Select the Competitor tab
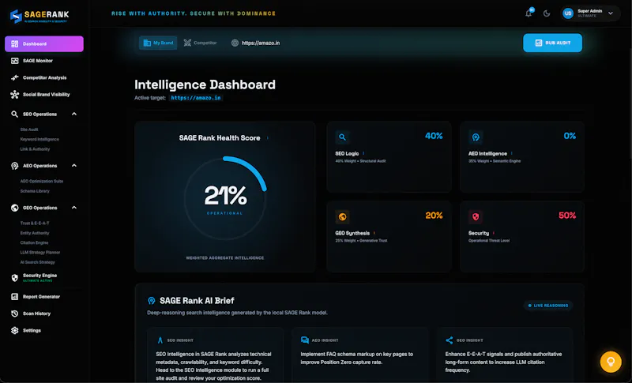The width and height of the screenshot is (632, 383). [201, 43]
